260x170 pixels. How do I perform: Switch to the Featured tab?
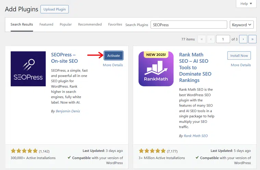coord(46,25)
